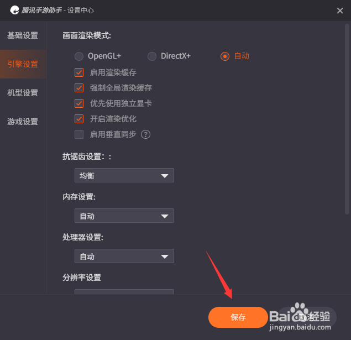Select the 自动 render mode radio
The width and height of the screenshot is (351, 340).
(225, 56)
